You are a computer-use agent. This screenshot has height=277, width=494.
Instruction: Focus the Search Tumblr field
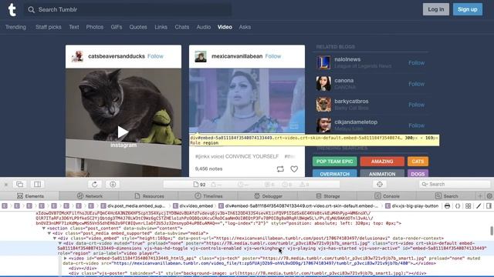(x=127, y=10)
